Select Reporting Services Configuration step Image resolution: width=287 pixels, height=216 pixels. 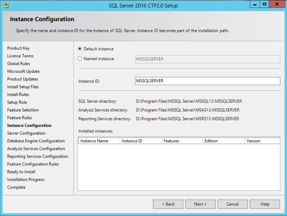[x=37, y=156]
